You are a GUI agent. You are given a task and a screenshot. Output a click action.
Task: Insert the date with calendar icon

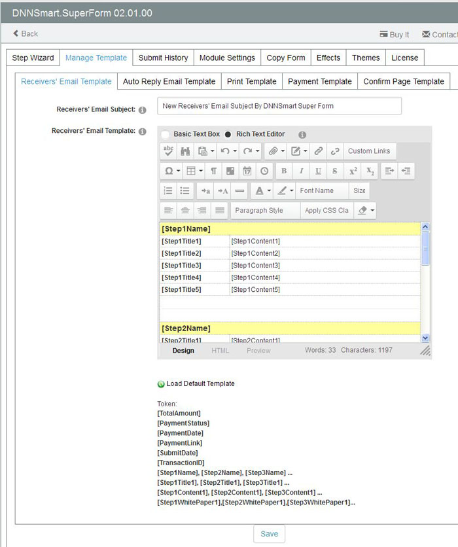[x=247, y=171]
